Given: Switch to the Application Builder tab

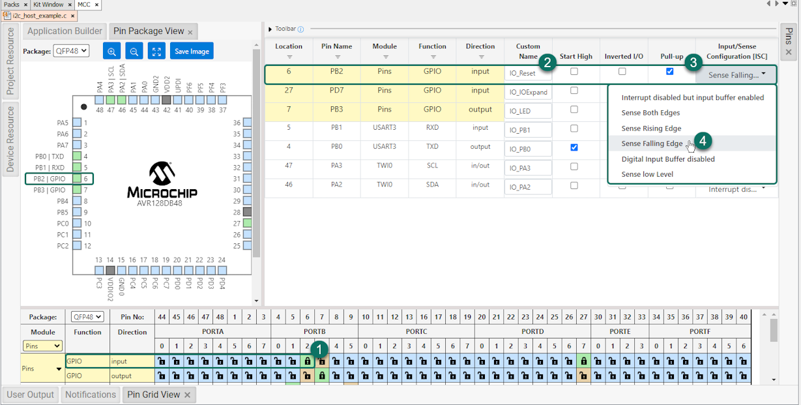Looking at the screenshot, I should (x=65, y=31).
